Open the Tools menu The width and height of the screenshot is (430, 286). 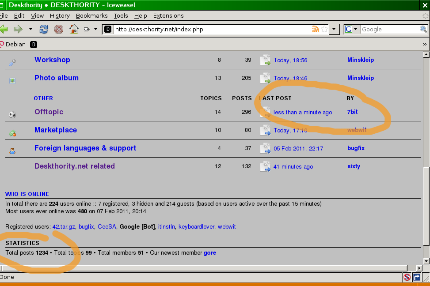121,15
